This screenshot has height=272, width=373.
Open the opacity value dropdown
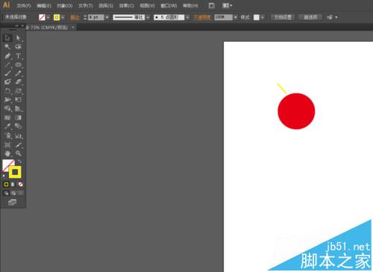tap(235, 17)
